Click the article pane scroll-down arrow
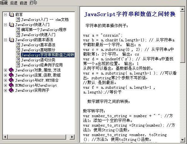 click(x=183, y=140)
